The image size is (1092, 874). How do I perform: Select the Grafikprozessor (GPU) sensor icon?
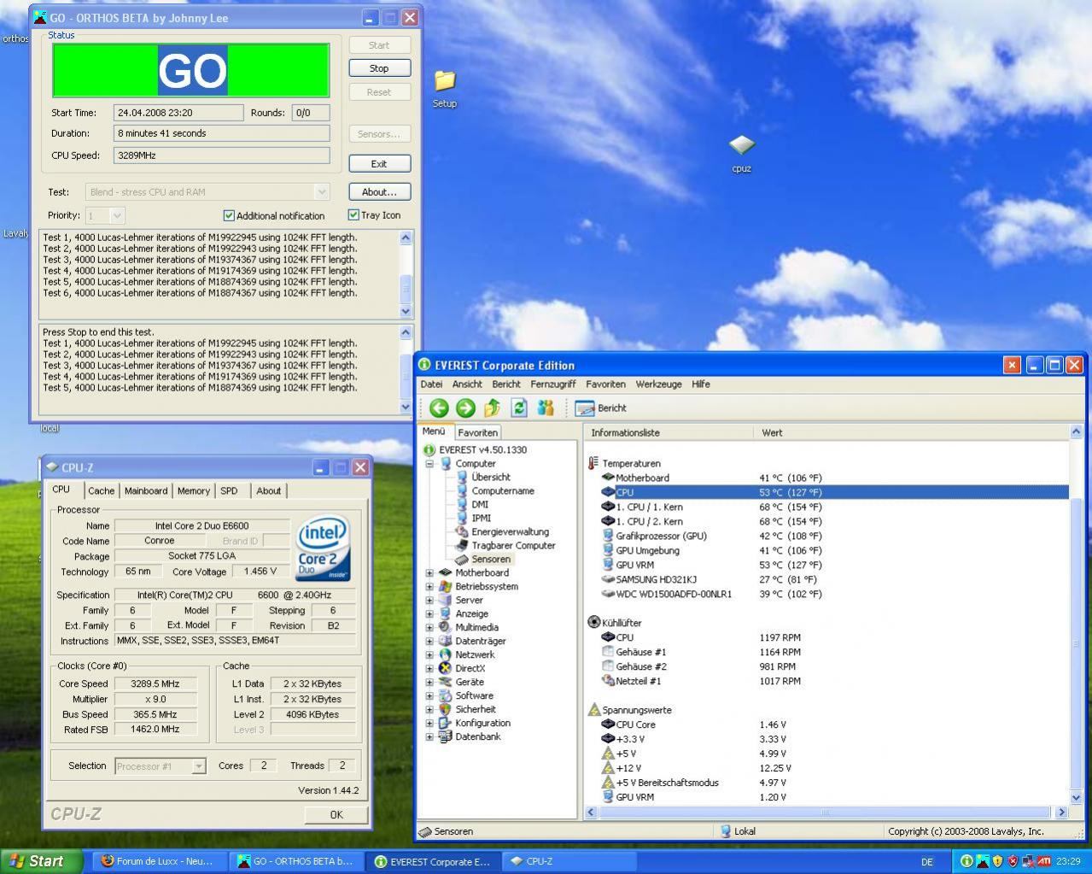608,536
